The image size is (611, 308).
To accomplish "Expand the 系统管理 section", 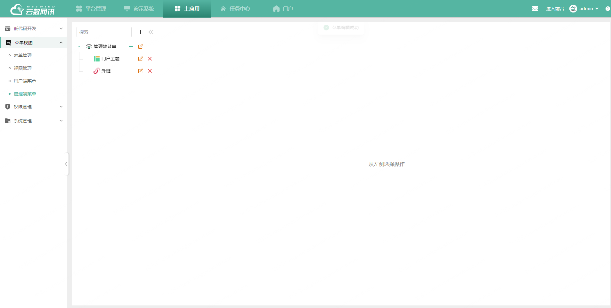I will (34, 121).
